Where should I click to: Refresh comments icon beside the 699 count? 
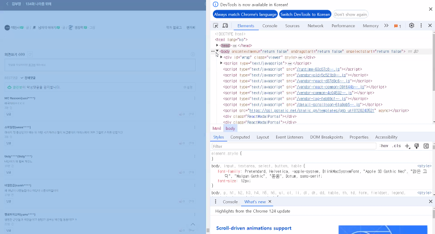pos(30,55)
